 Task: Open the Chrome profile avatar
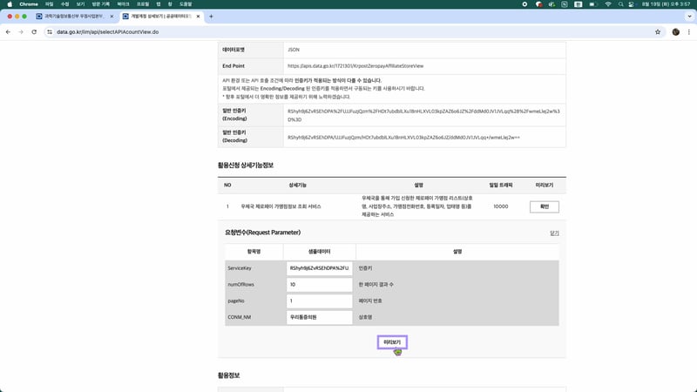click(675, 32)
